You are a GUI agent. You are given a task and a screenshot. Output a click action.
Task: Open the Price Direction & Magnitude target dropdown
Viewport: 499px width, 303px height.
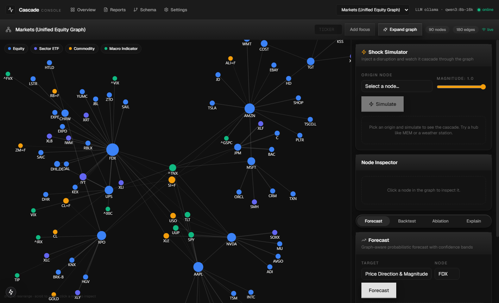click(x=396, y=274)
